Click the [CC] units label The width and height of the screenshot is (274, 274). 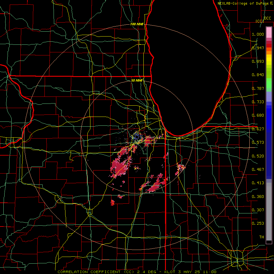(259, 21)
